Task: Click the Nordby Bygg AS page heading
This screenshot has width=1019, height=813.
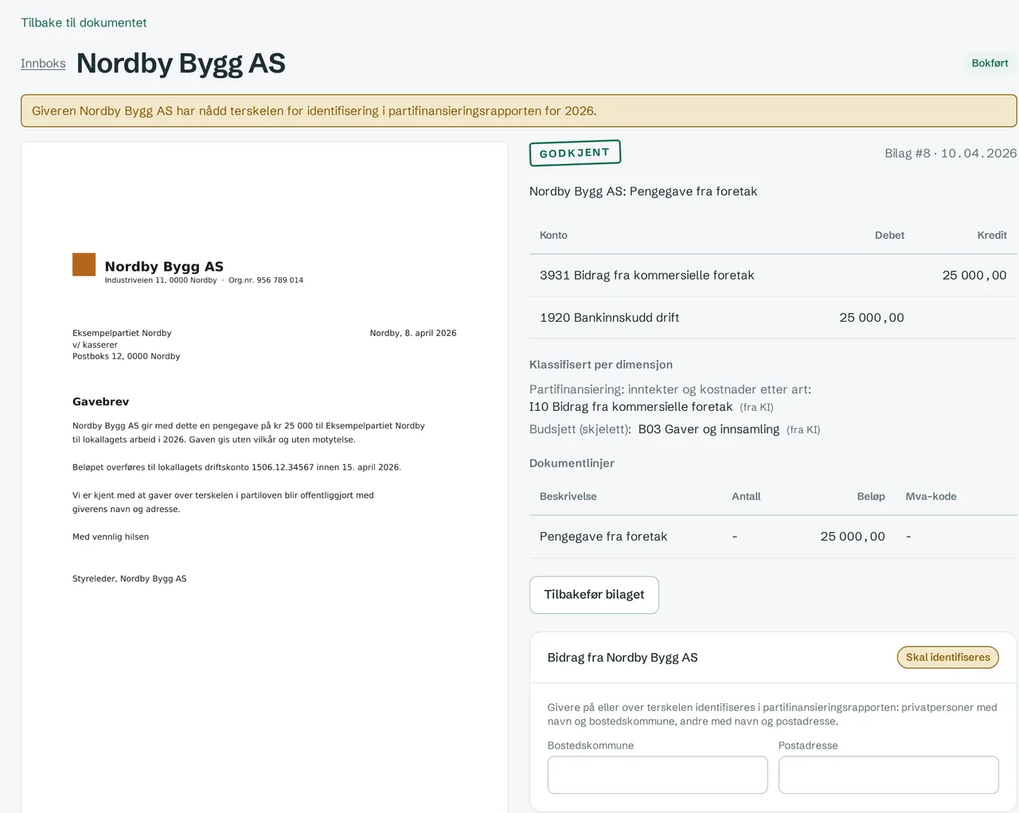Action: click(x=181, y=63)
